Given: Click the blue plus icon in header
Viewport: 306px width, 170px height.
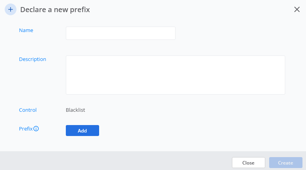Looking at the screenshot, I should pyautogui.click(x=11, y=9).
